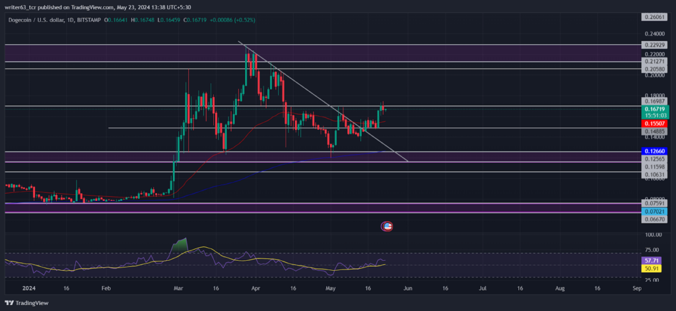Image resolution: width=676 pixels, height=311 pixels.
Task: Select the 0.07591 price label
Action: (654, 204)
